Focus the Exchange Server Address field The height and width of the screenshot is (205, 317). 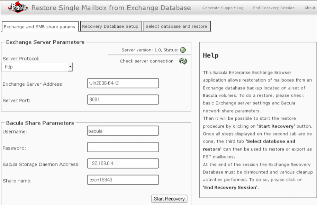(123, 83)
